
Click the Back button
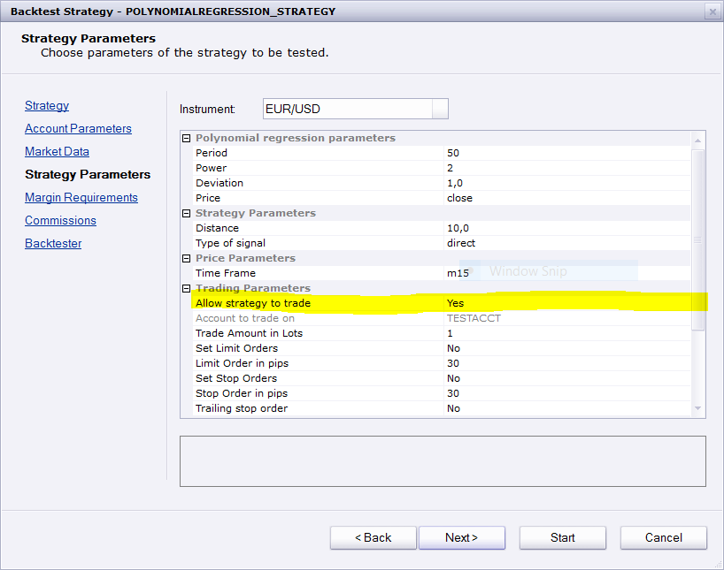374,537
